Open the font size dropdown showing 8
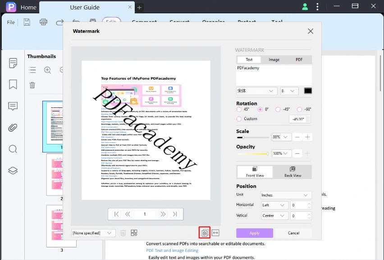 point(289,91)
